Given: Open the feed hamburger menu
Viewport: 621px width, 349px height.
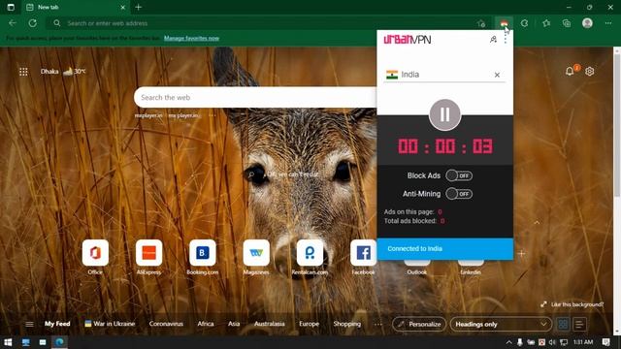Looking at the screenshot, I should coord(29,324).
